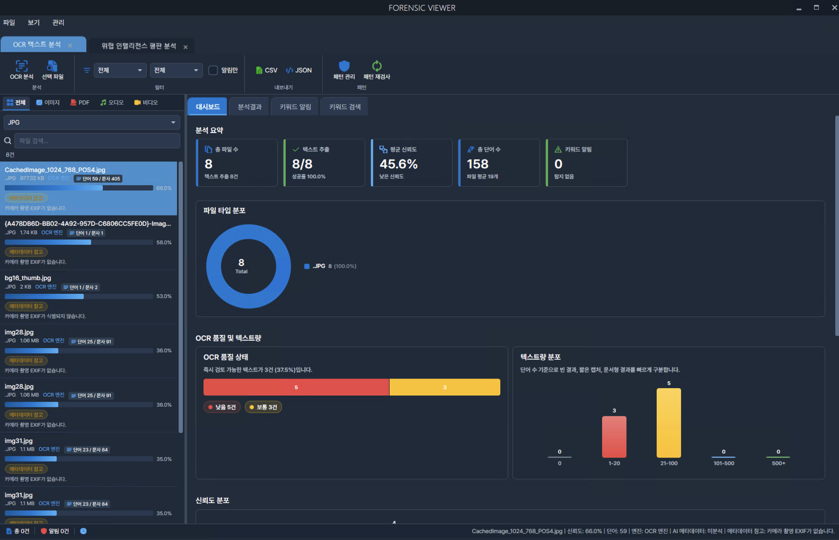Open the 선택 파일 tool
Screen dimensions: 839x540
(x=52, y=70)
